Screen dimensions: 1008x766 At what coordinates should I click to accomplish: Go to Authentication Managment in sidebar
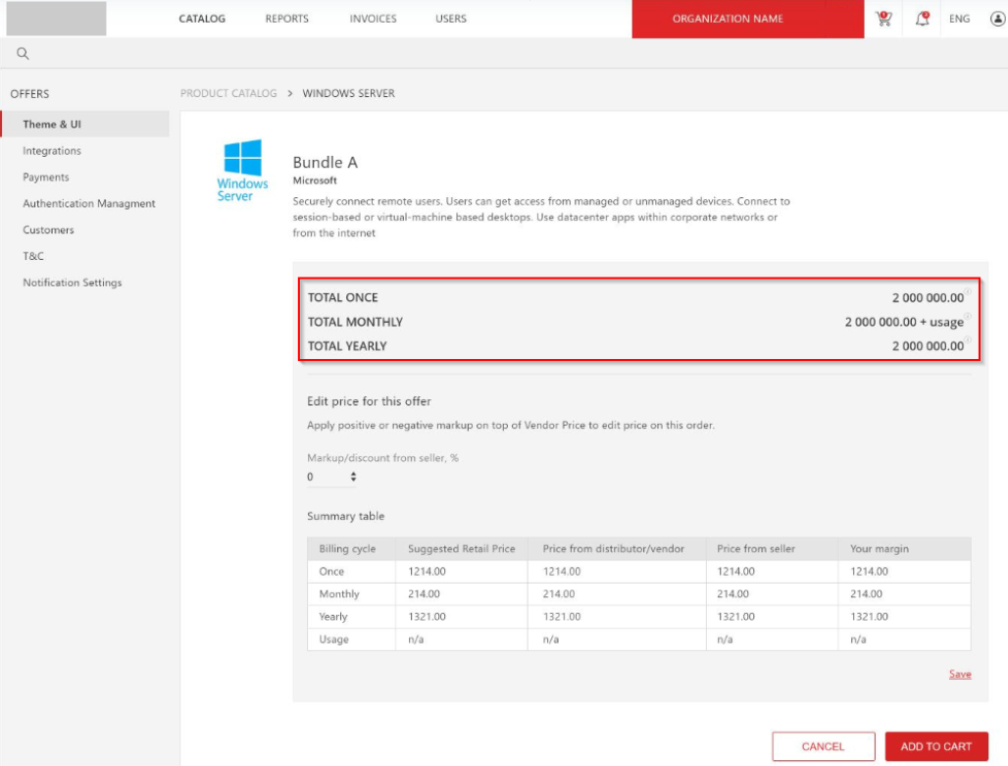(88, 203)
